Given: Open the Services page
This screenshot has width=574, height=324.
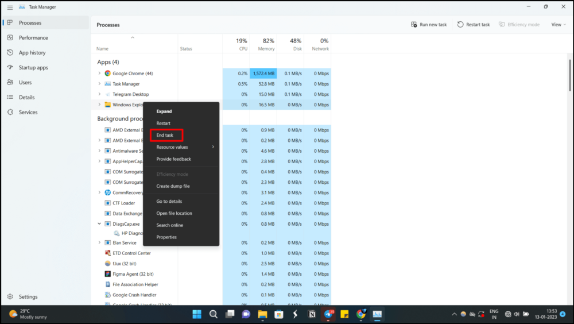Looking at the screenshot, I should pos(28,112).
